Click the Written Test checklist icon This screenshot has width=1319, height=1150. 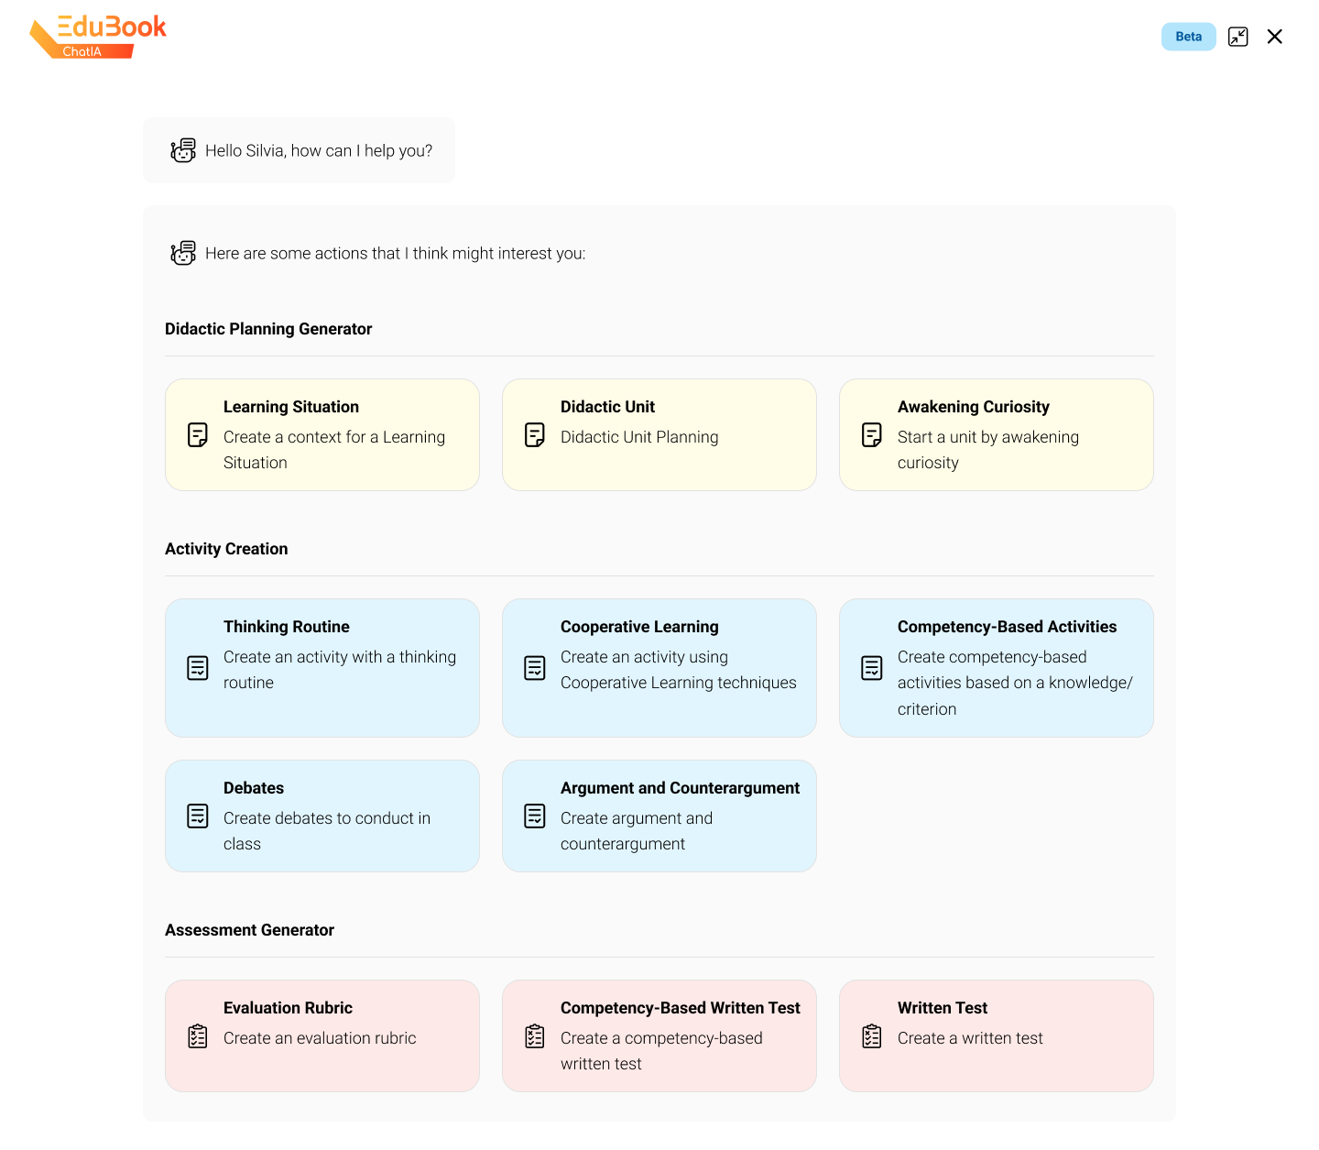[x=871, y=1036]
